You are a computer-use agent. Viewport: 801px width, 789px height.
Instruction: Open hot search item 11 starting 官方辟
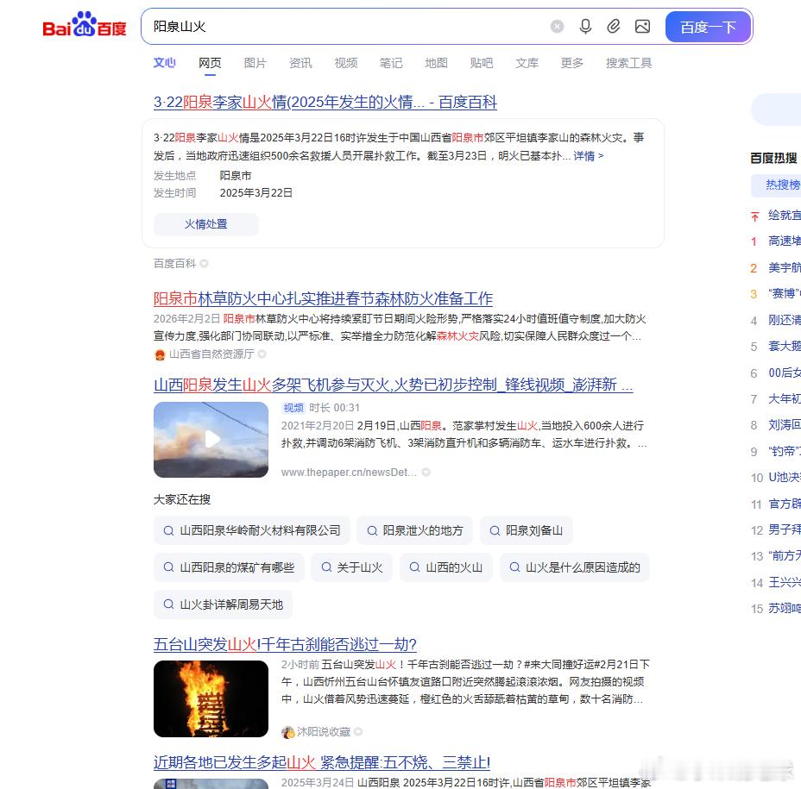pyautogui.click(x=777, y=504)
